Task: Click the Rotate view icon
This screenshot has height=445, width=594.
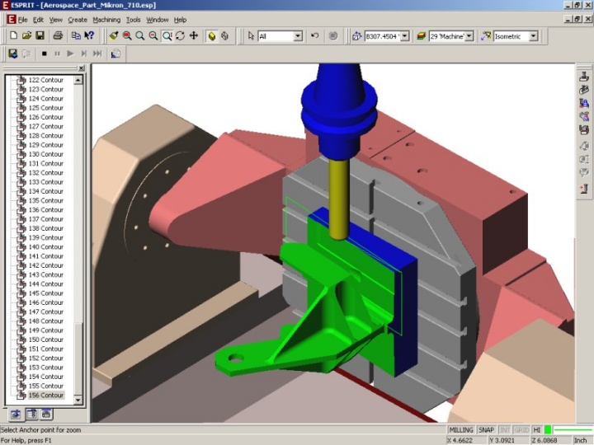Action: click(x=180, y=36)
